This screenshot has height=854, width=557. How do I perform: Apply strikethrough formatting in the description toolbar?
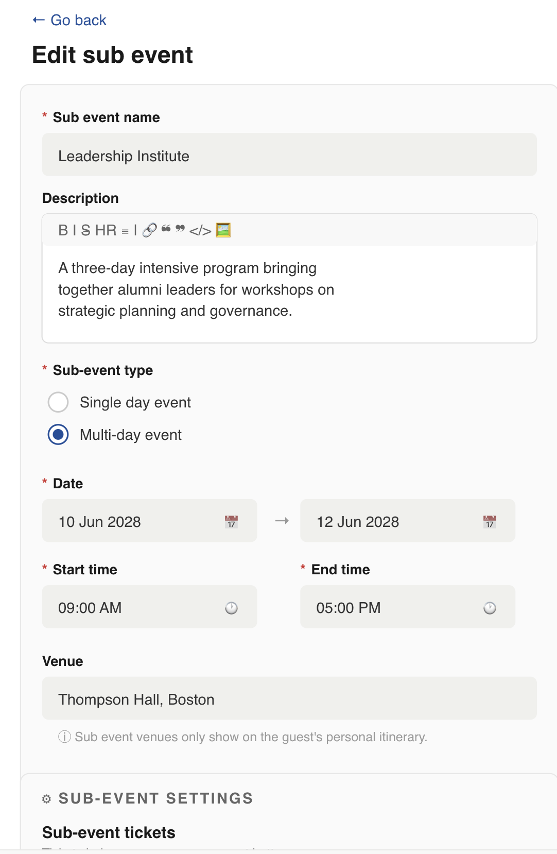(x=85, y=230)
